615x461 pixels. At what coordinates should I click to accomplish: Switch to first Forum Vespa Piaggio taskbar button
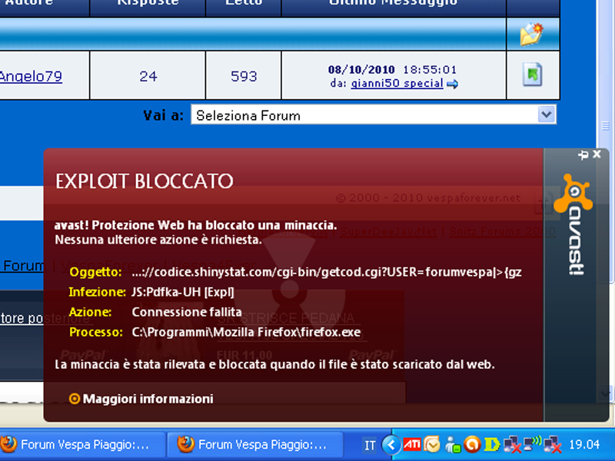pyautogui.click(x=82, y=445)
